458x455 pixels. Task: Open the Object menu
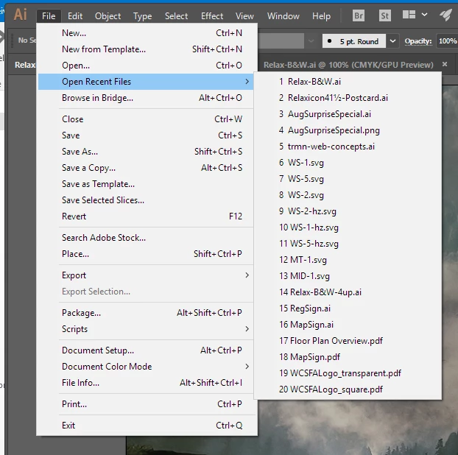pos(108,16)
